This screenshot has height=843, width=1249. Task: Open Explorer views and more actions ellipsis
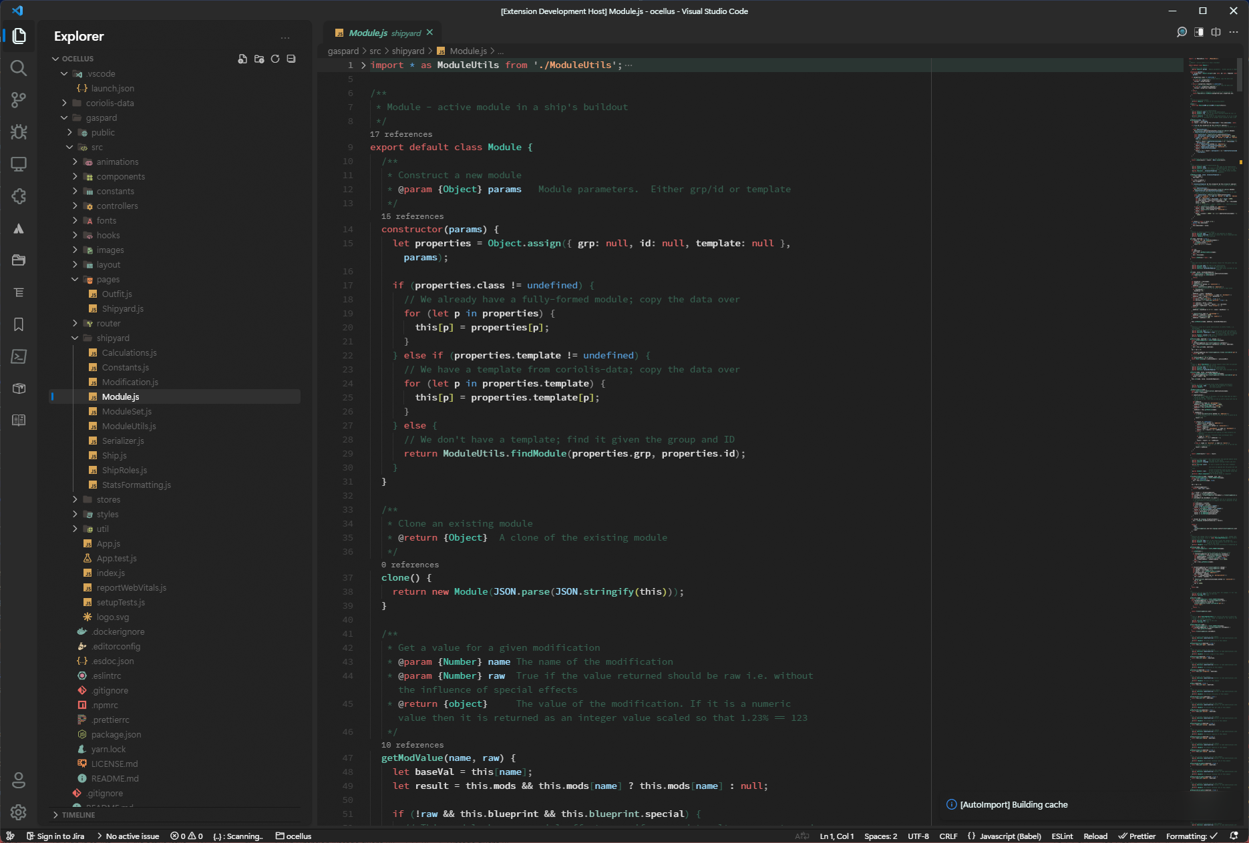[x=285, y=37]
